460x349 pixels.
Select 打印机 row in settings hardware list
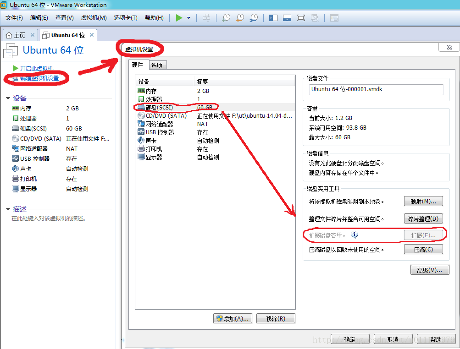coord(216,149)
